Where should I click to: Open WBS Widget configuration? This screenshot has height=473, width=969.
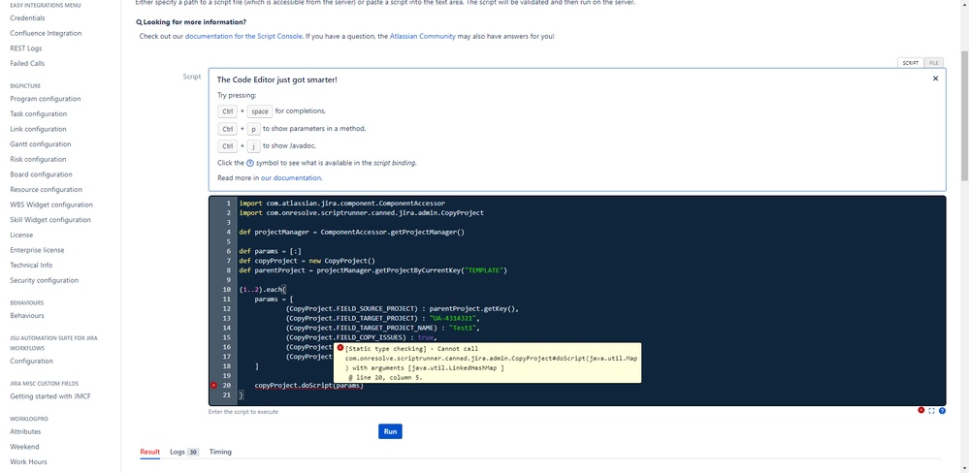pyautogui.click(x=51, y=205)
